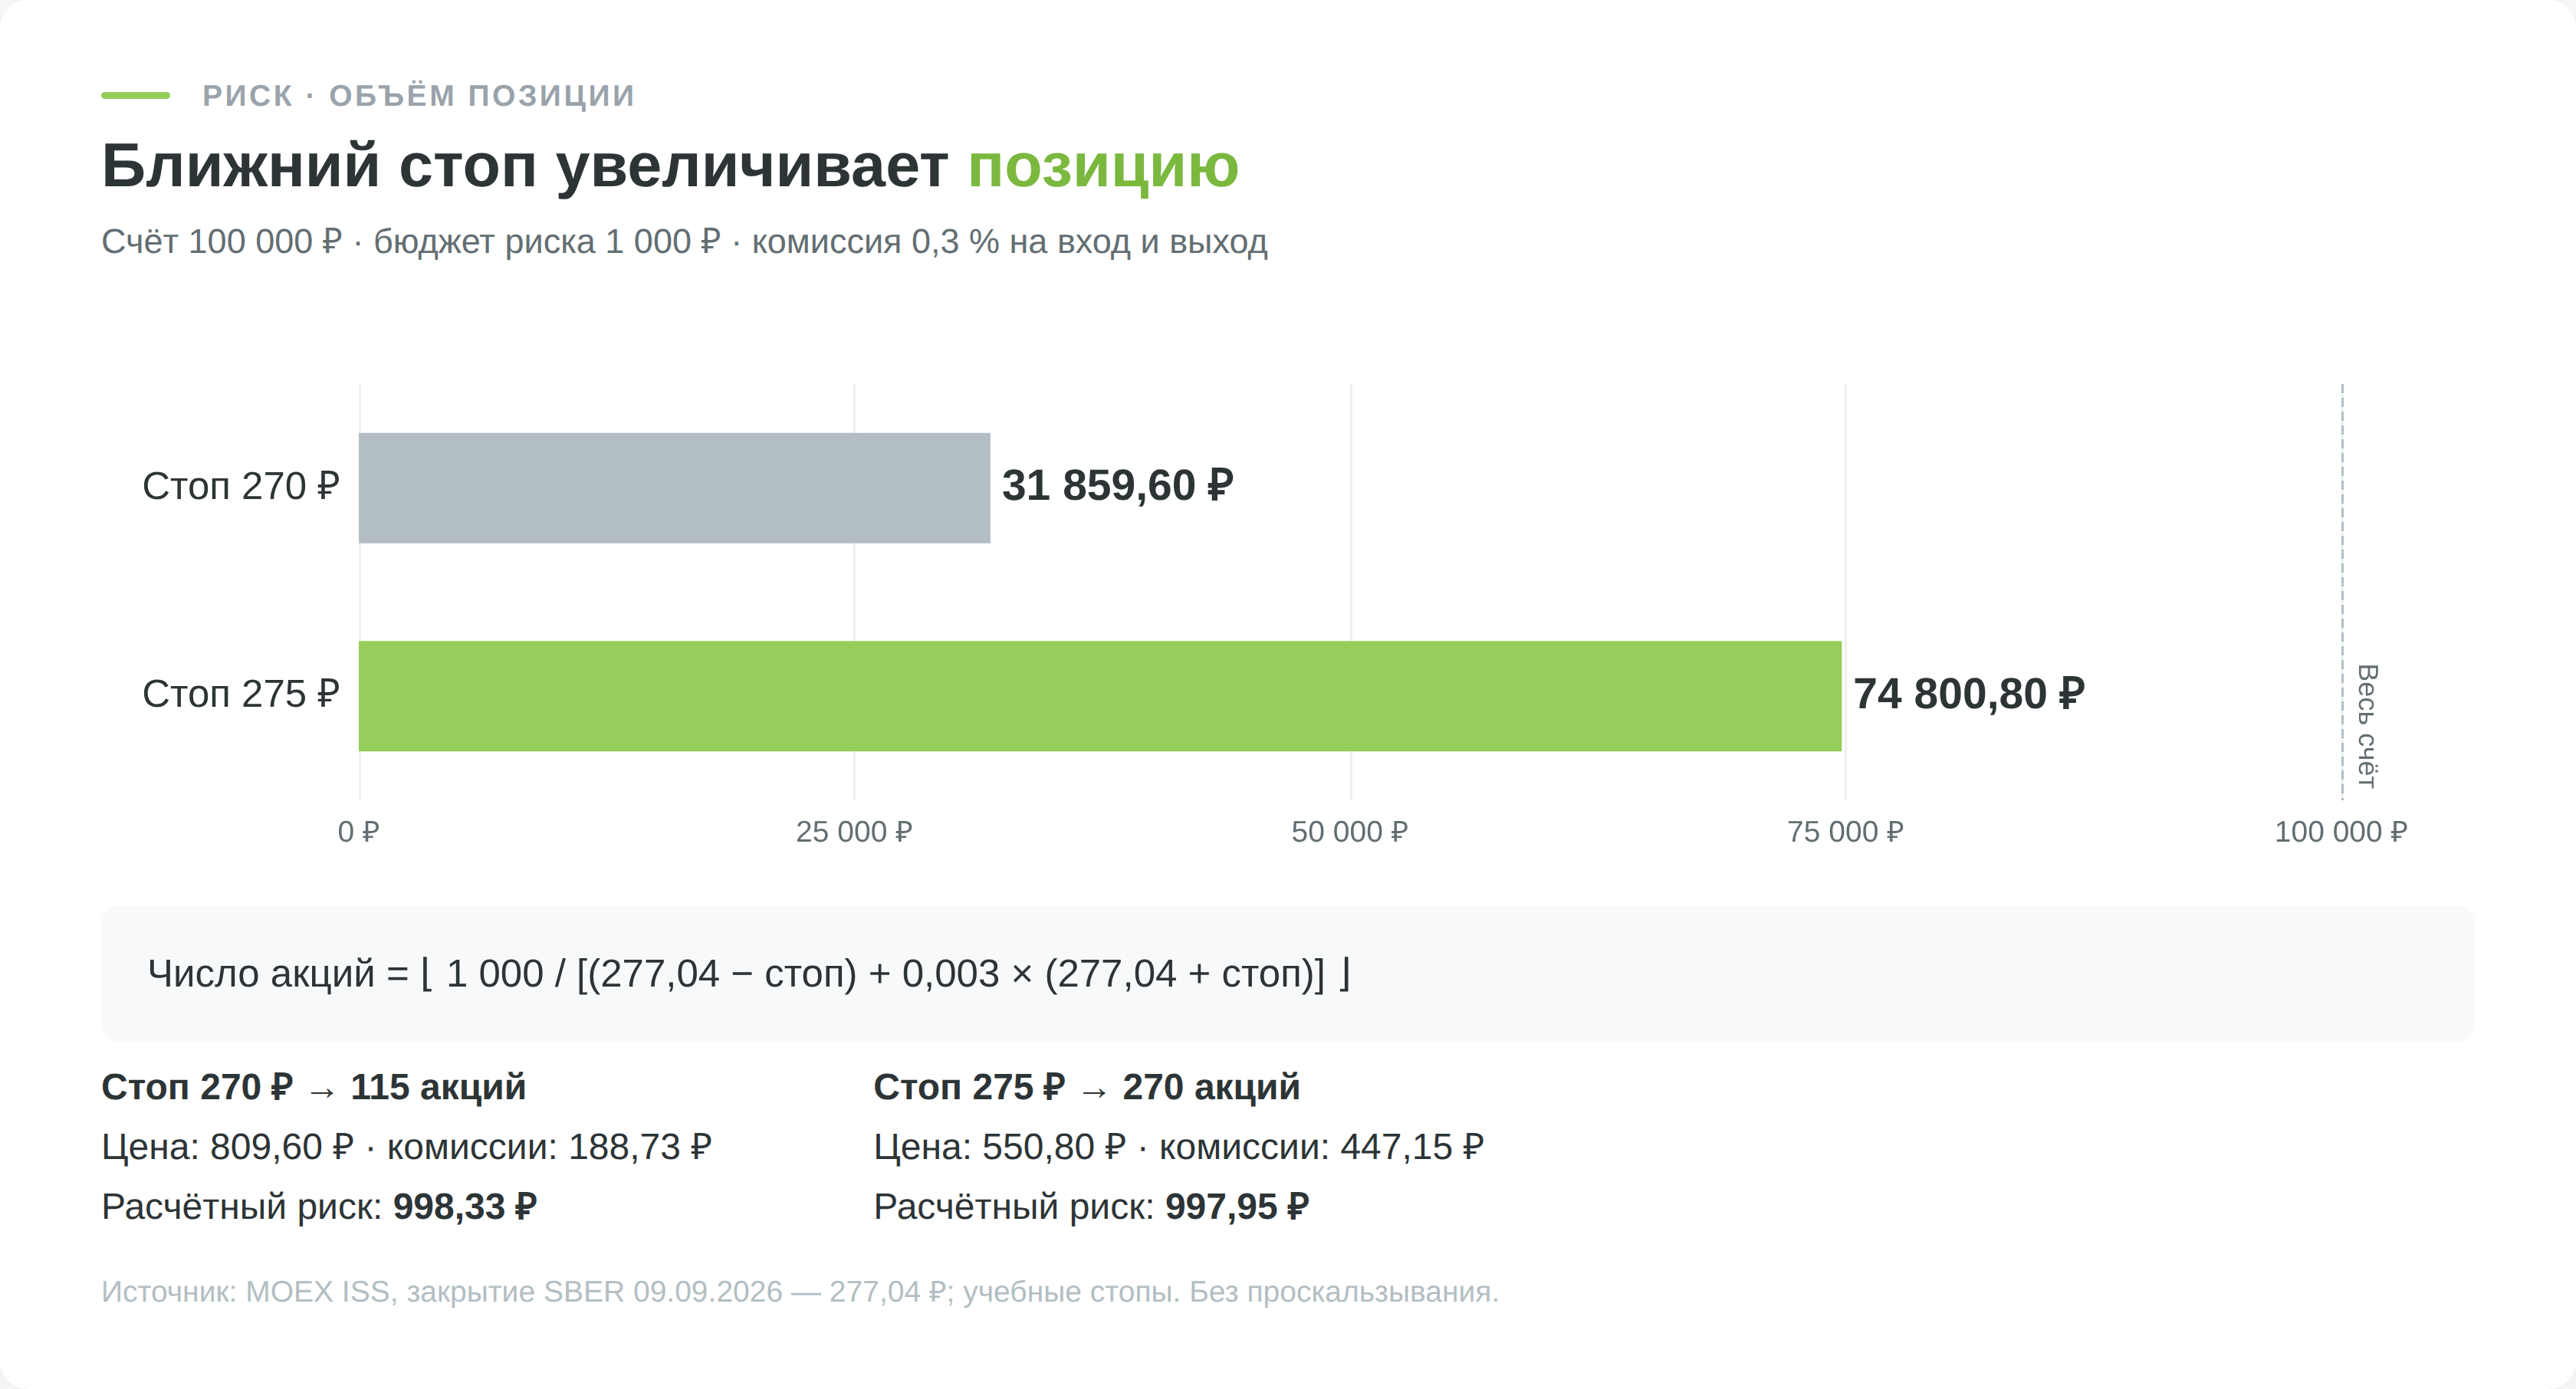Click the 0 ₽ axis tick label
This screenshot has width=2576, height=1389.
click(x=358, y=832)
